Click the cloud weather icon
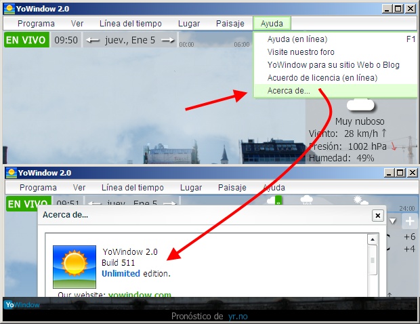Viewport: 420px width, 324px height. click(360, 105)
